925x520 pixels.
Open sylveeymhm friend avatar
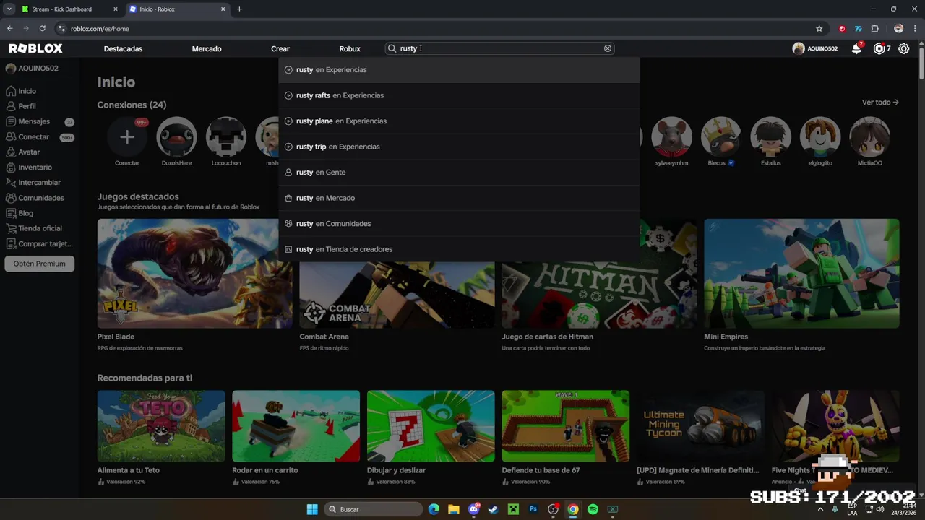(x=671, y=137)
